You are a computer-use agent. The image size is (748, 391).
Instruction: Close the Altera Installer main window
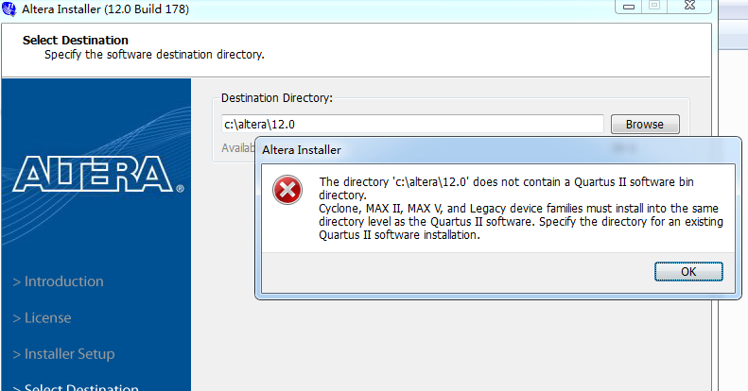coord(689,6)
